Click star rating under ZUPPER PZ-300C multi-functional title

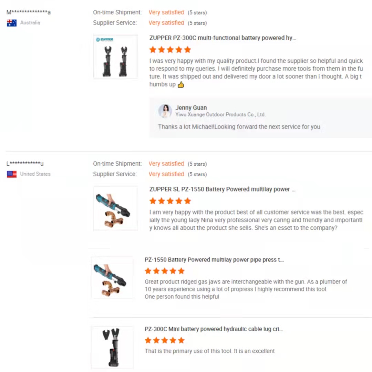pyautogui.click(x=170, y=50)
